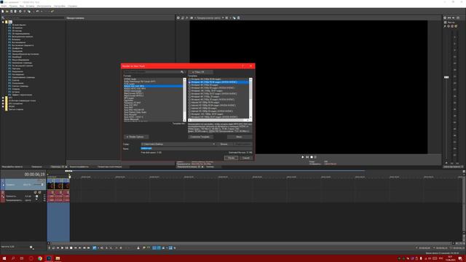Open dropdown arrow beside Normal Edit tool
The image size is (466, 262).
[x=98, y=247]
